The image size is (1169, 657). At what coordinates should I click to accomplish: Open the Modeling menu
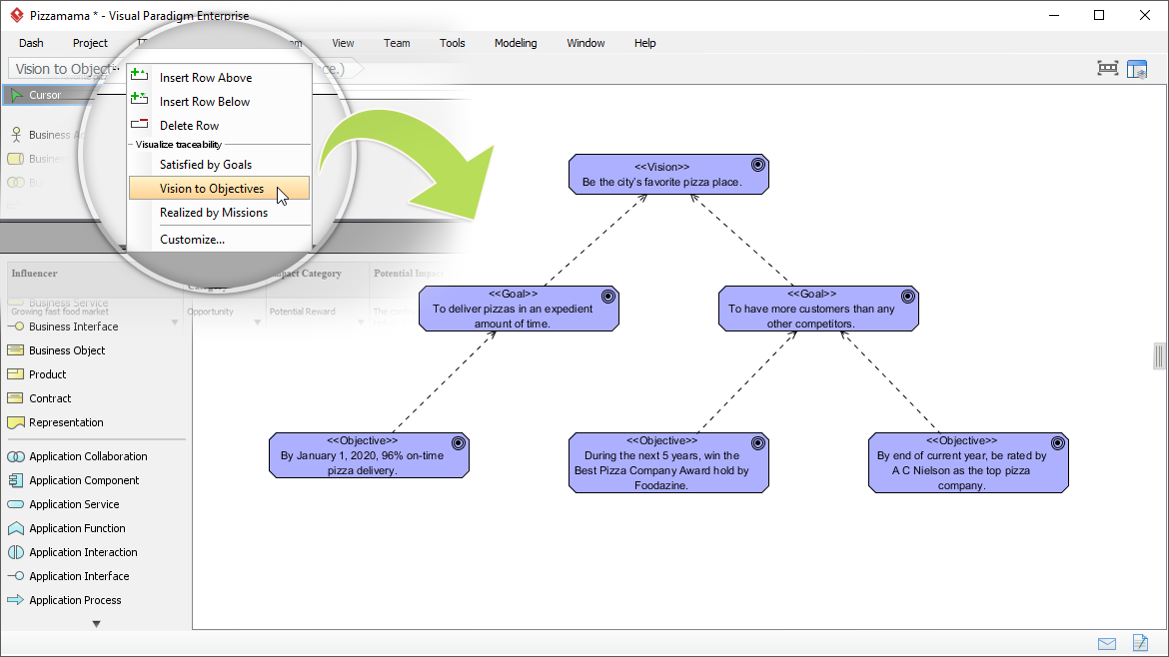[x=516, y=43]
